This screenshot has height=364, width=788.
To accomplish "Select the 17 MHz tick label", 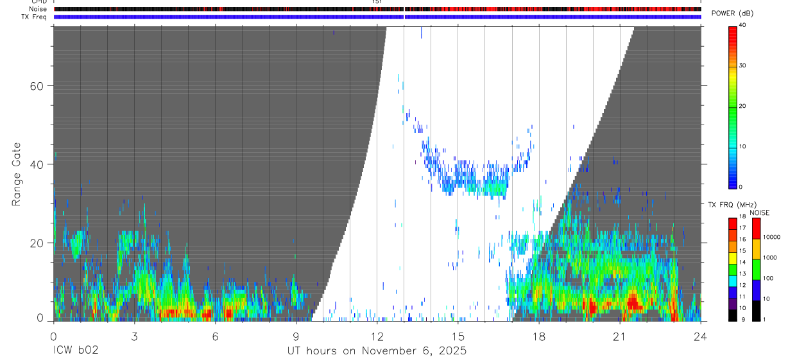I will point(742,228).
